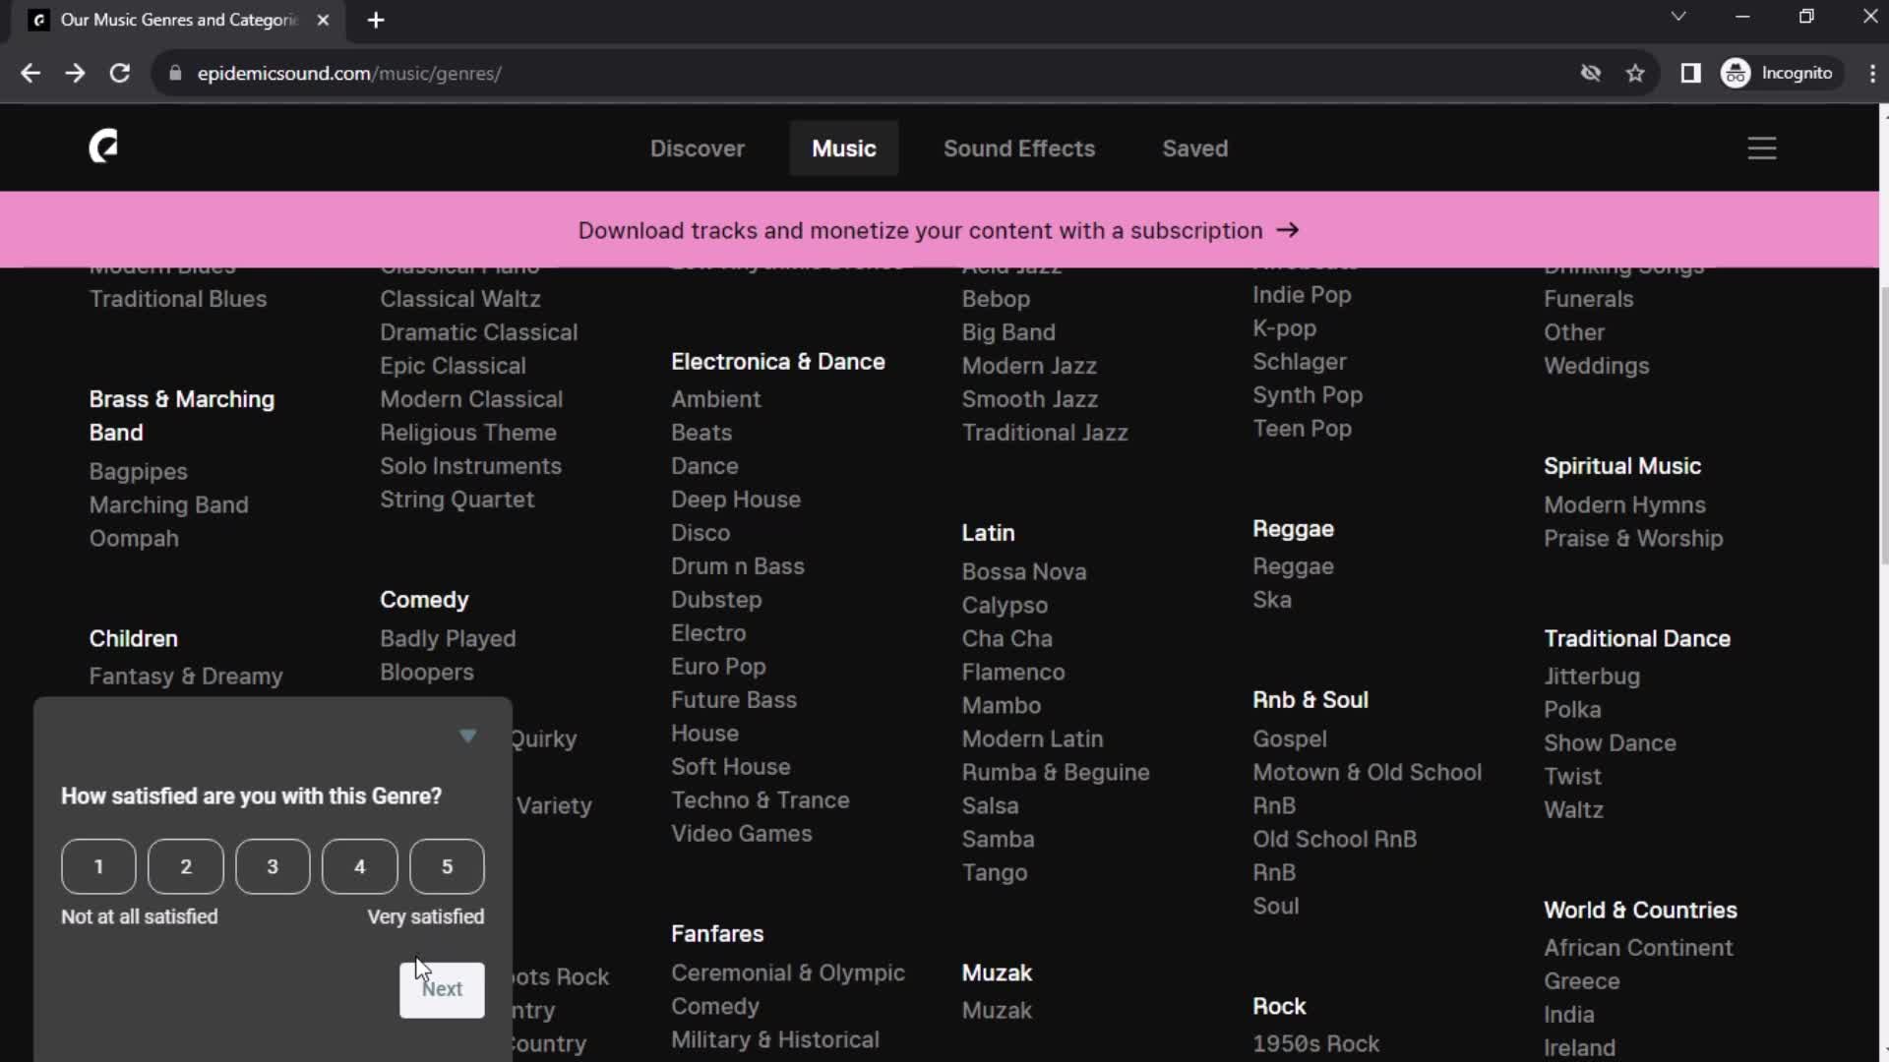Select satisfaction rating button 5

pos(448,866)
